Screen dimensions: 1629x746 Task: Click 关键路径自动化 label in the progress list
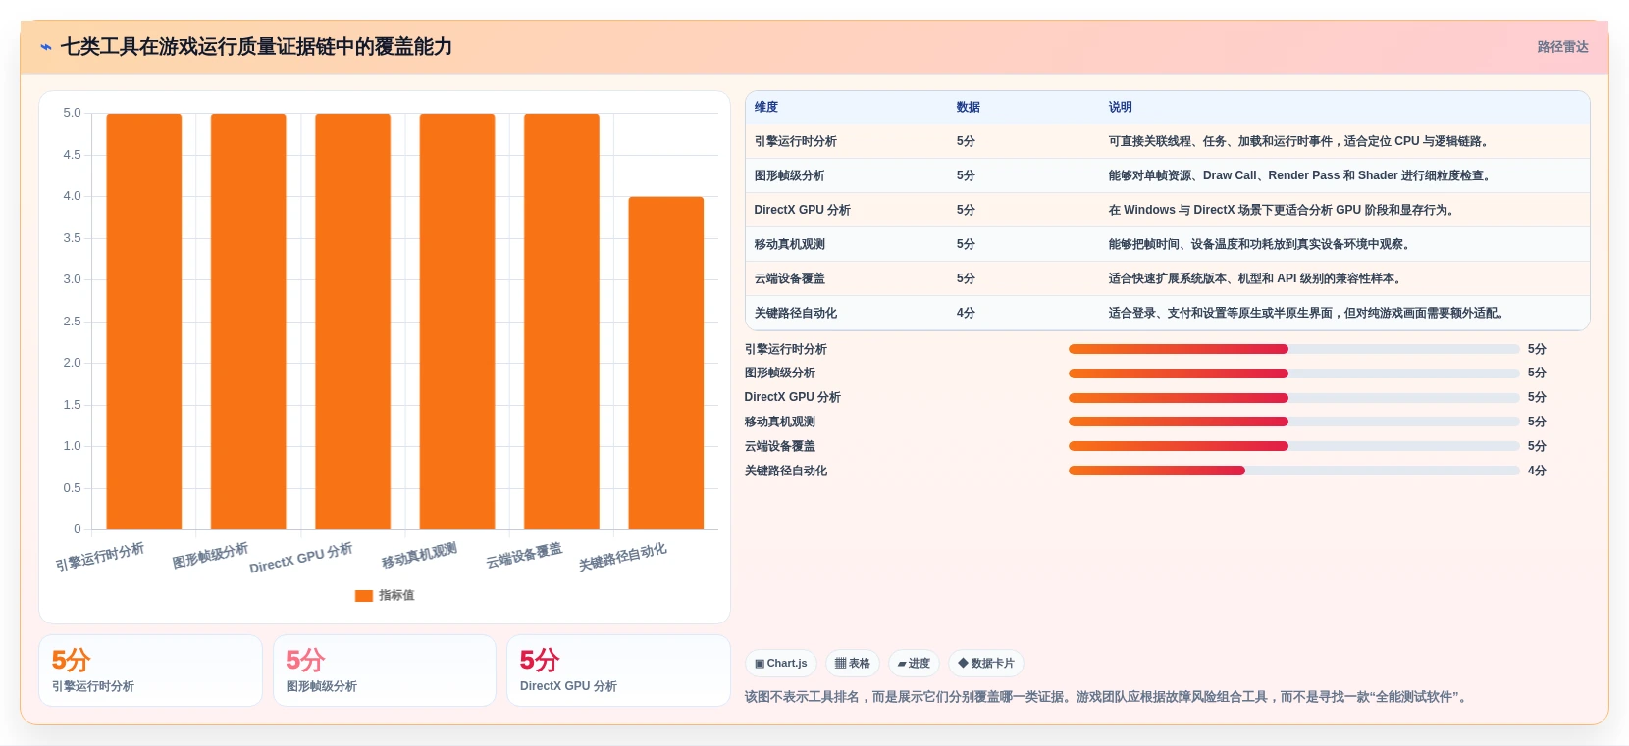point(785,471)
